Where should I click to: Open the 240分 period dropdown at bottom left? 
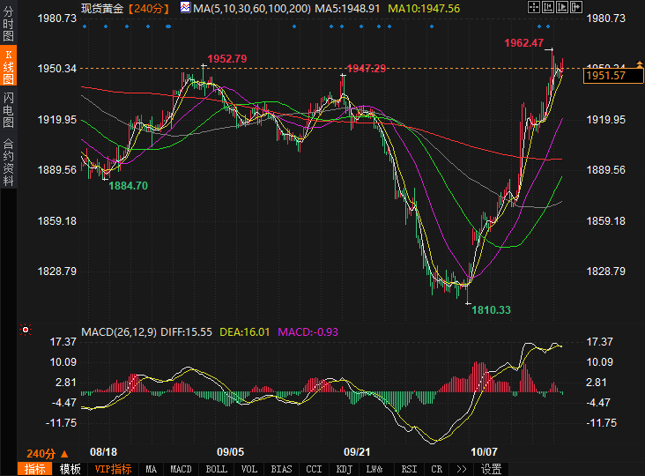pos(48,453)
